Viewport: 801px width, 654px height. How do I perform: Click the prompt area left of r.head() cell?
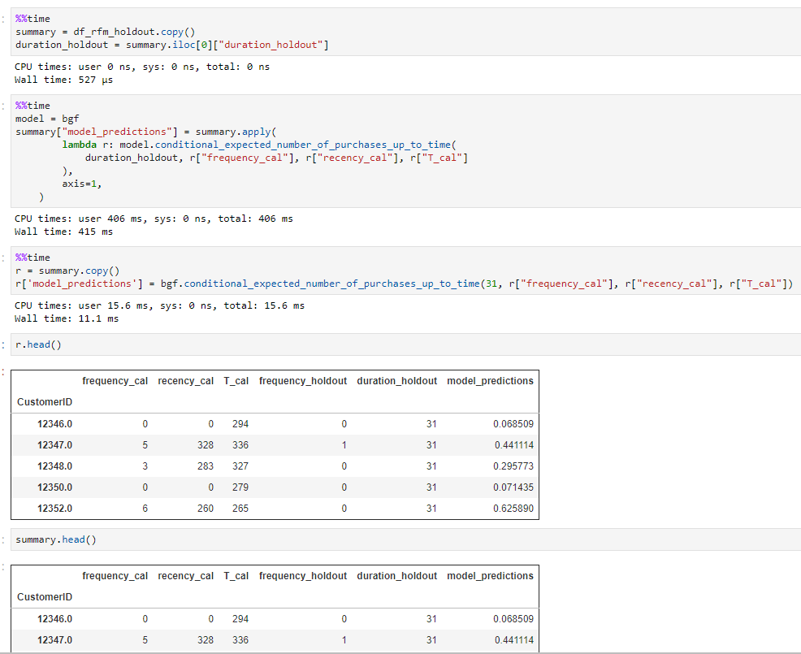[x=4, y=344]
